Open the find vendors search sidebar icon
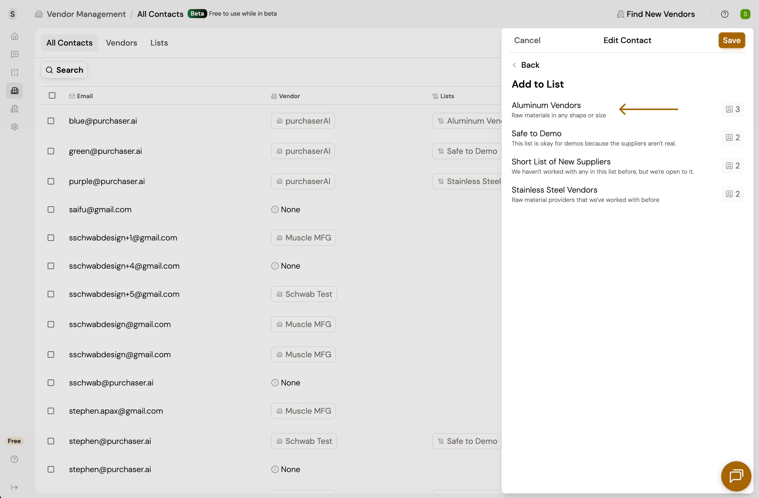This screenshot has width=759, height=498. click(x=14, y=109)
